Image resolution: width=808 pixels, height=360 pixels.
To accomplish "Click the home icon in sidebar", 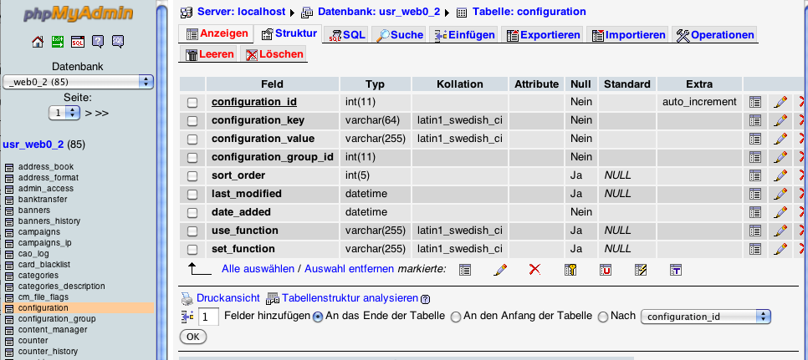I will (x=37, y=41).
